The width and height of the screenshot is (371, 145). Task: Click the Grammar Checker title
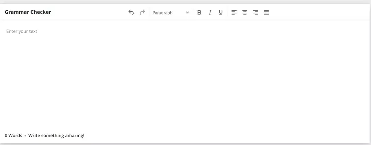[28, 12]
